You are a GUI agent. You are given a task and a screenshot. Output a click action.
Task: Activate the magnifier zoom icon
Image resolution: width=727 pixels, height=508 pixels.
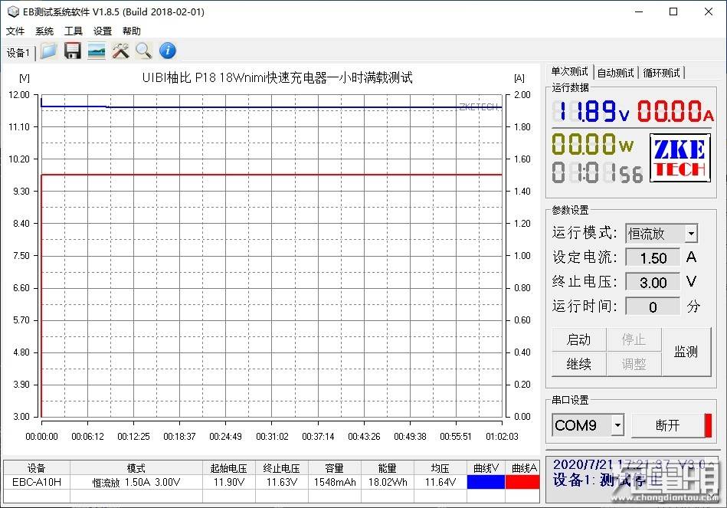pyautogui.click(x=144, y=51)
